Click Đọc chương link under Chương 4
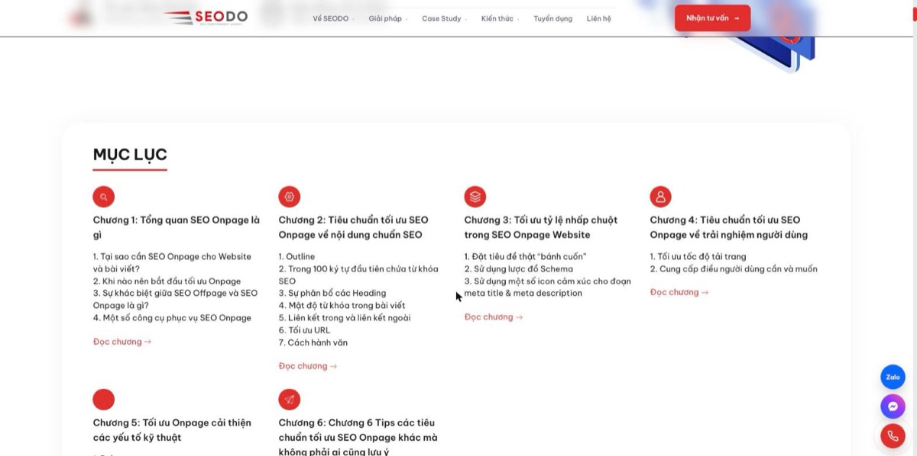This screenshot has width=917, height=456. [x=679, y=292]
